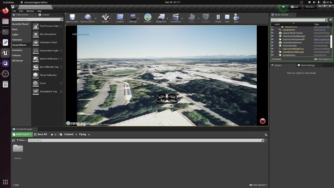334x188 pixels.
Task: Expand Blueprints dropdown arrow
Action: [x=167, y=18]
